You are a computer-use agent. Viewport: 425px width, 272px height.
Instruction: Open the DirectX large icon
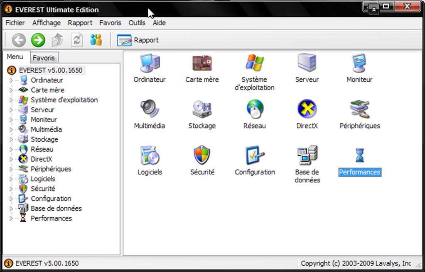tap(307, 109)
